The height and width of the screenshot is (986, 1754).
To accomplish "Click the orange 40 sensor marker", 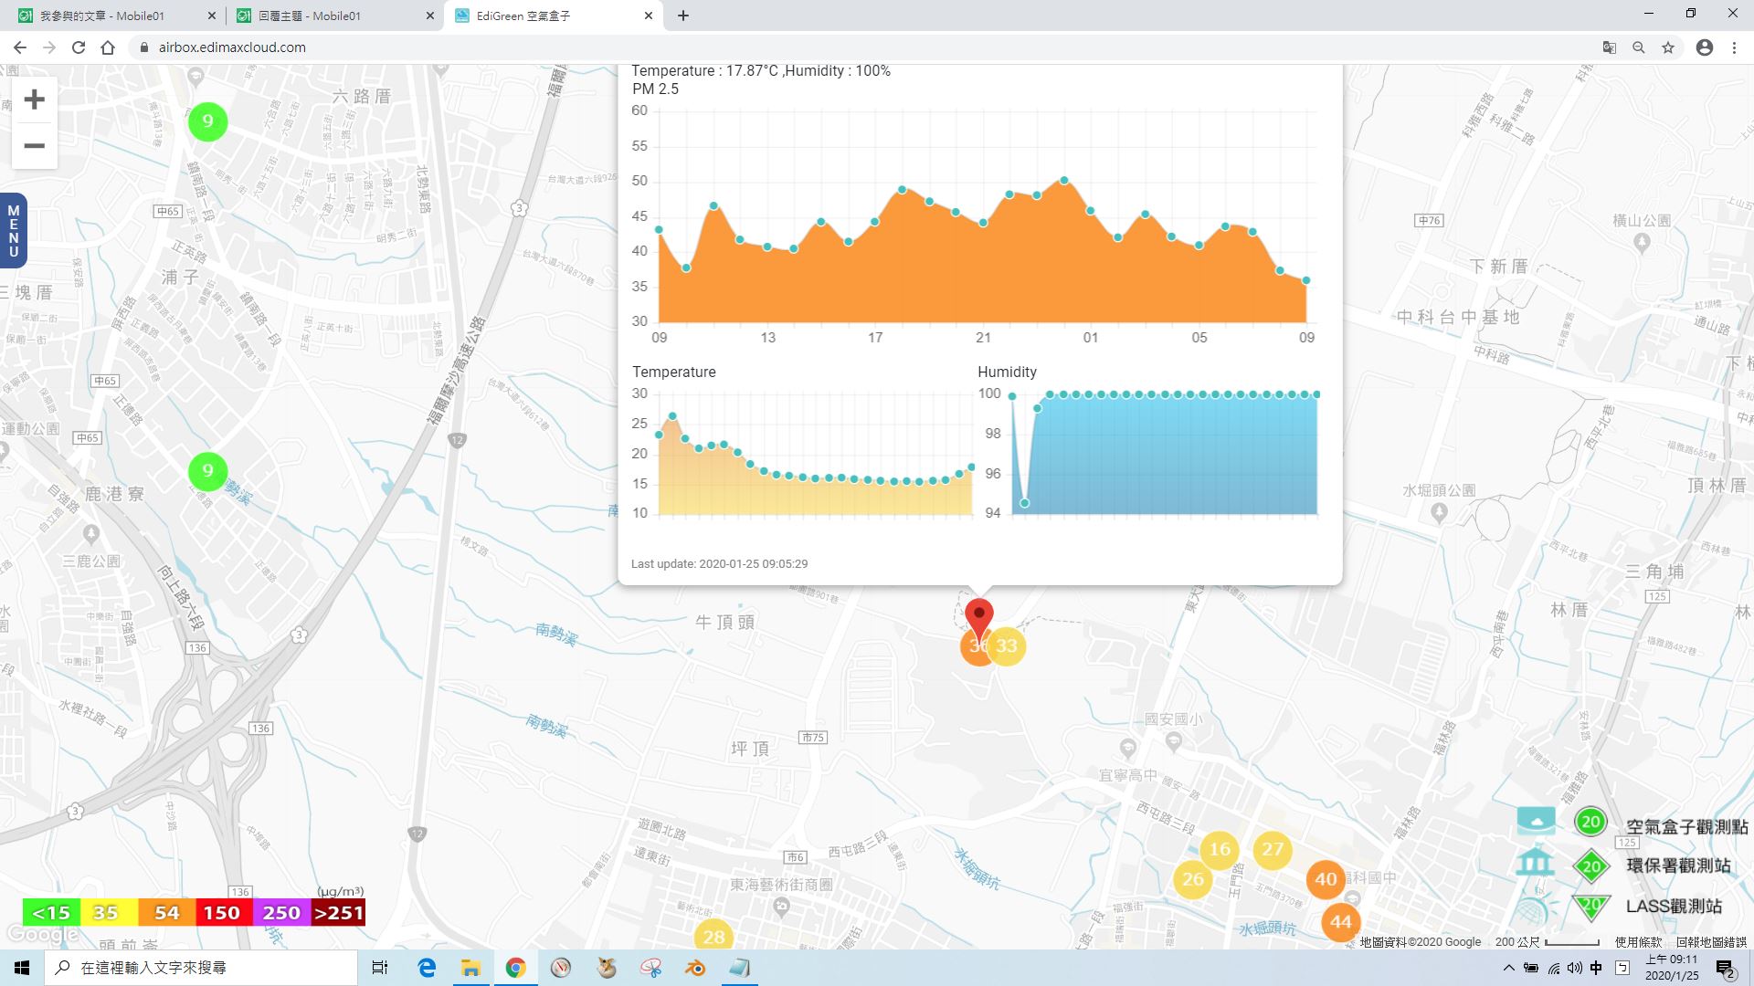I will tap(1326, 880).
